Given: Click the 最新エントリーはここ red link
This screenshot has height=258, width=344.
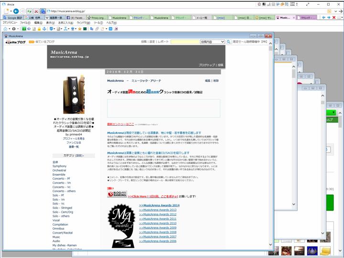Looking at the screenshot, I should [x=120, y=124].
